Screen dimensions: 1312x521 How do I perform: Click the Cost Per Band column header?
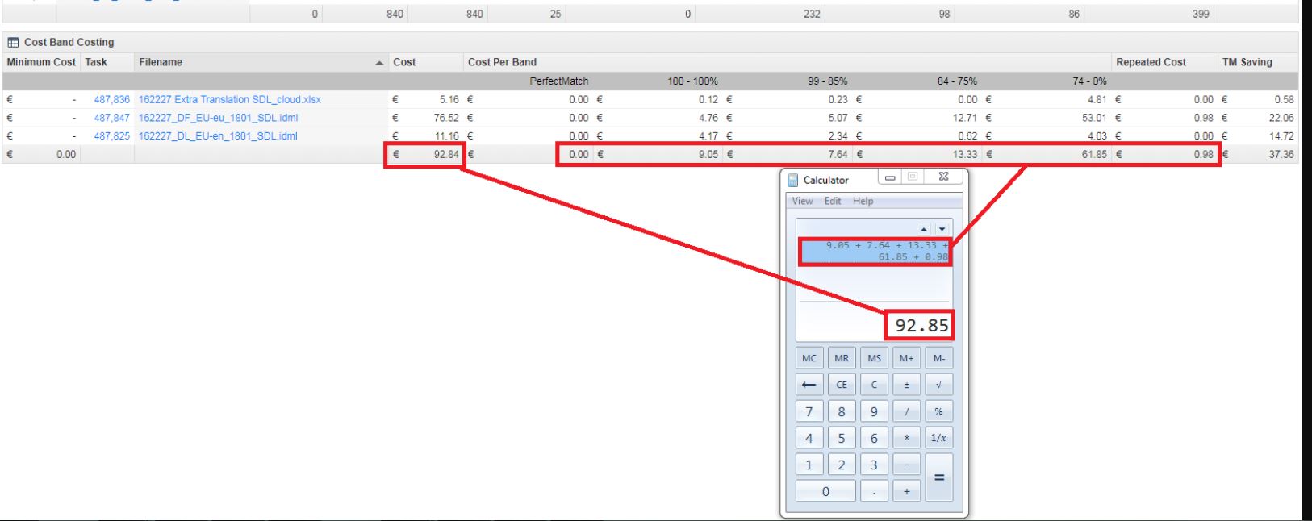(787, 62)
